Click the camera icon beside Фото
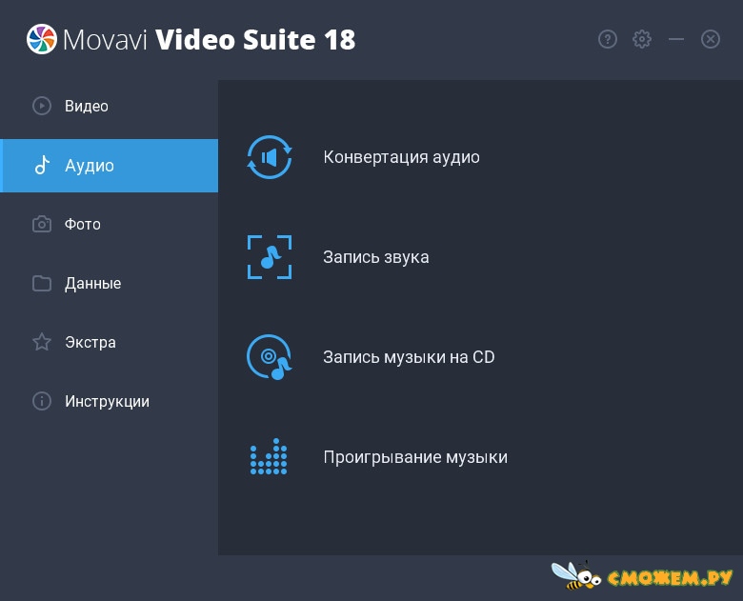This screenshot has height=601, width=743. tap(42, 224)
